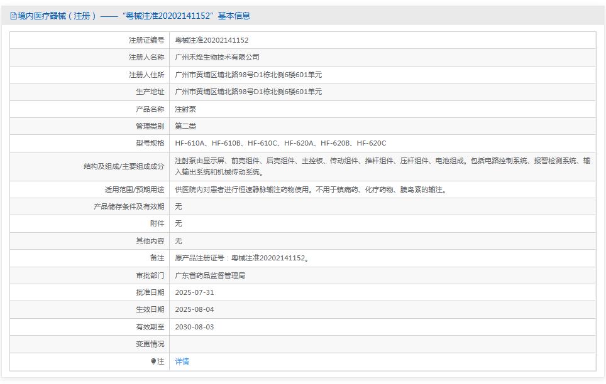Click the 注册证编号 label
Image resolution: width=606 pixels, height=384 pixels.
(146, 40)
